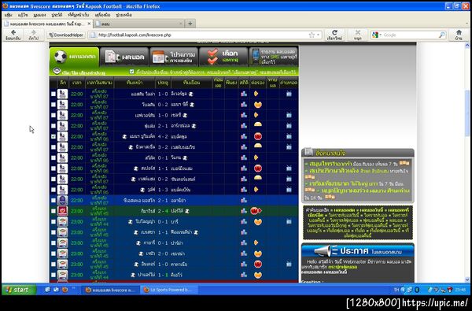Select the green live score soccer-ball tab
The height and width of the screenshot is (311, 472).
point(75,57)
